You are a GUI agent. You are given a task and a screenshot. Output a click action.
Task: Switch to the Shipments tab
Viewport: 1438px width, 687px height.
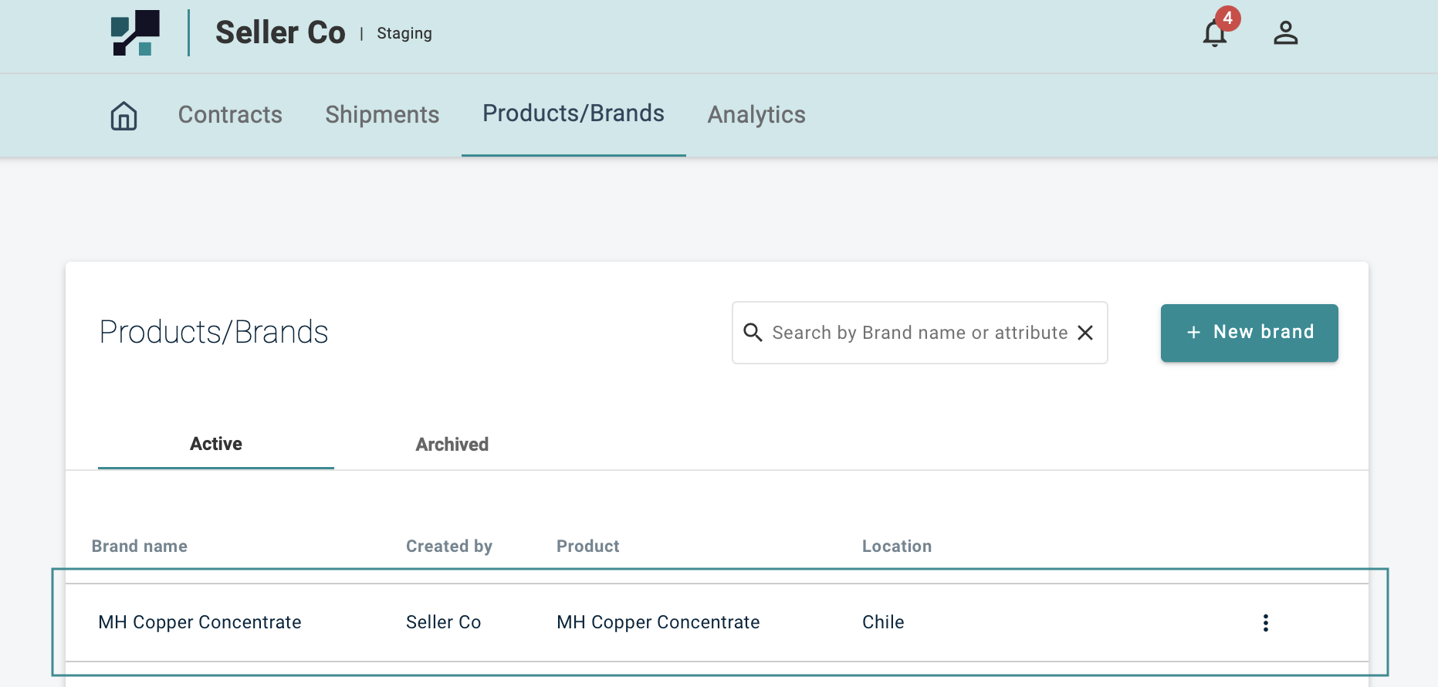pos(382,115)
